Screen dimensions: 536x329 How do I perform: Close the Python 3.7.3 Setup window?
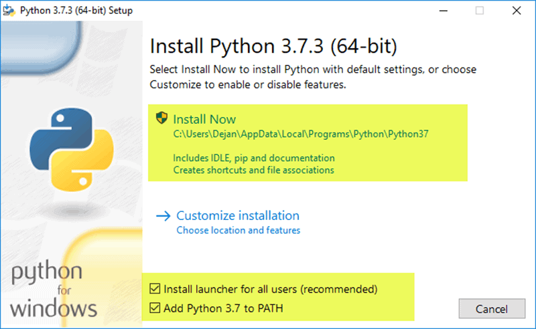[516, 11]
